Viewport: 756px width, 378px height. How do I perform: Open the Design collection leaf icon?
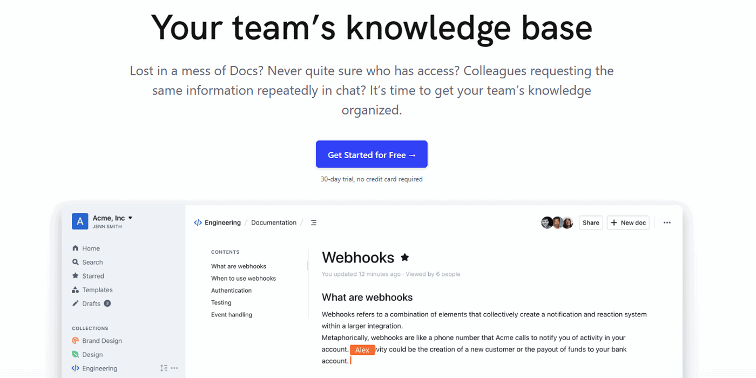75,354
